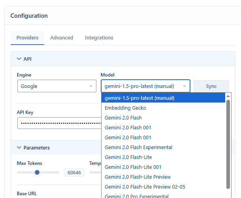Screen dimensions: 241x198
Task: Switch to the Providers tab
Action: tap(27, 38)
